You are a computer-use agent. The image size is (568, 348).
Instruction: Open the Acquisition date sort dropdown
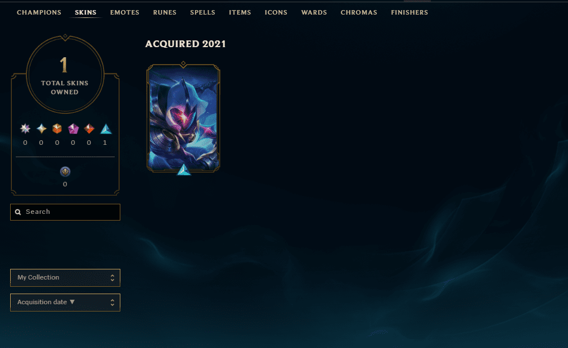click(65, 302)
